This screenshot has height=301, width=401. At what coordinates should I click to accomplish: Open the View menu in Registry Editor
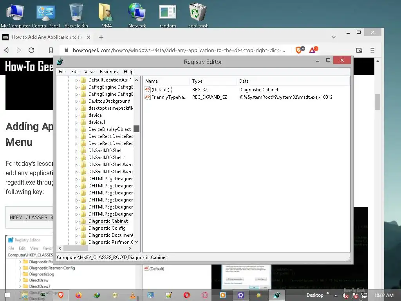pyautogui.click(x=90, y=72)
